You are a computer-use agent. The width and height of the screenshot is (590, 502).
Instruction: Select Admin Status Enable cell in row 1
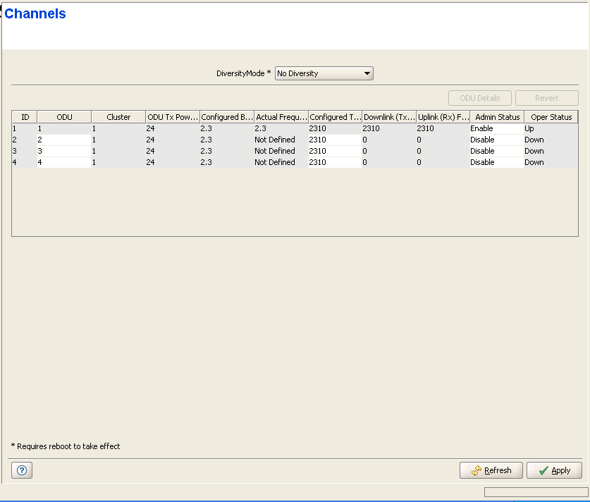pos(496,129)
